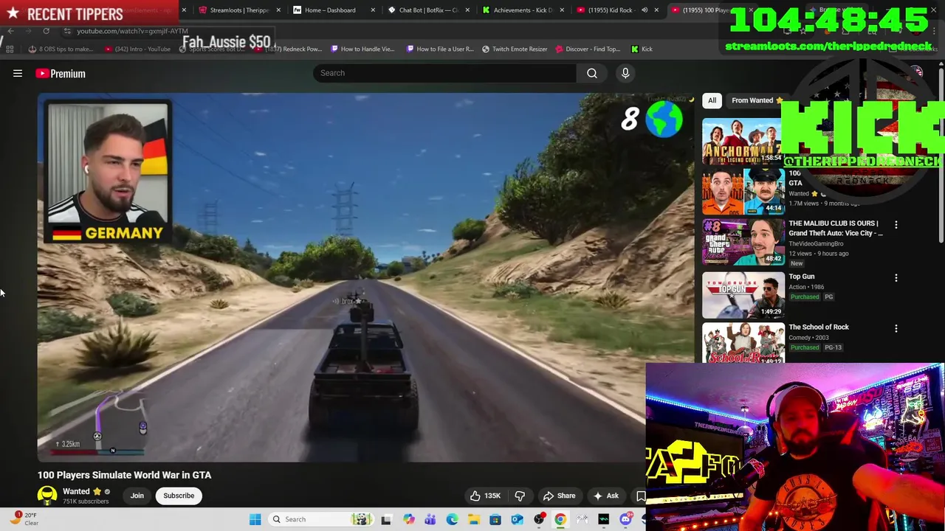The image size is (945, 531).
Task: Click Join next to the channel name
Action: pyautogui.click(x=137, y=496)
